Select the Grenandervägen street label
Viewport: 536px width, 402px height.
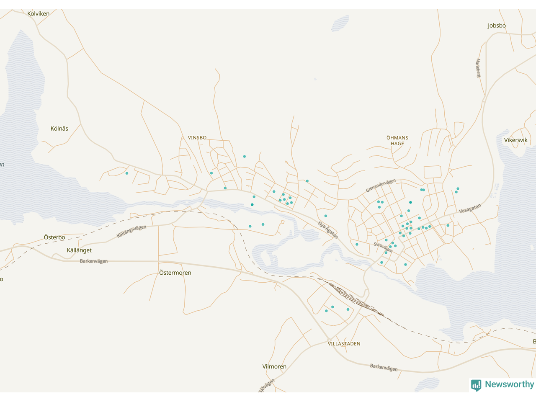381,186
